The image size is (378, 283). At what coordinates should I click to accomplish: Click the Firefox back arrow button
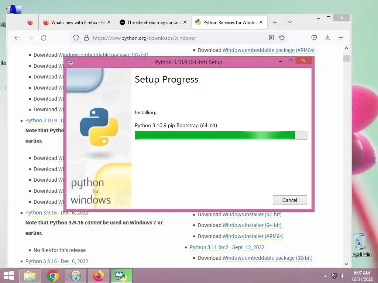(17, 38)
